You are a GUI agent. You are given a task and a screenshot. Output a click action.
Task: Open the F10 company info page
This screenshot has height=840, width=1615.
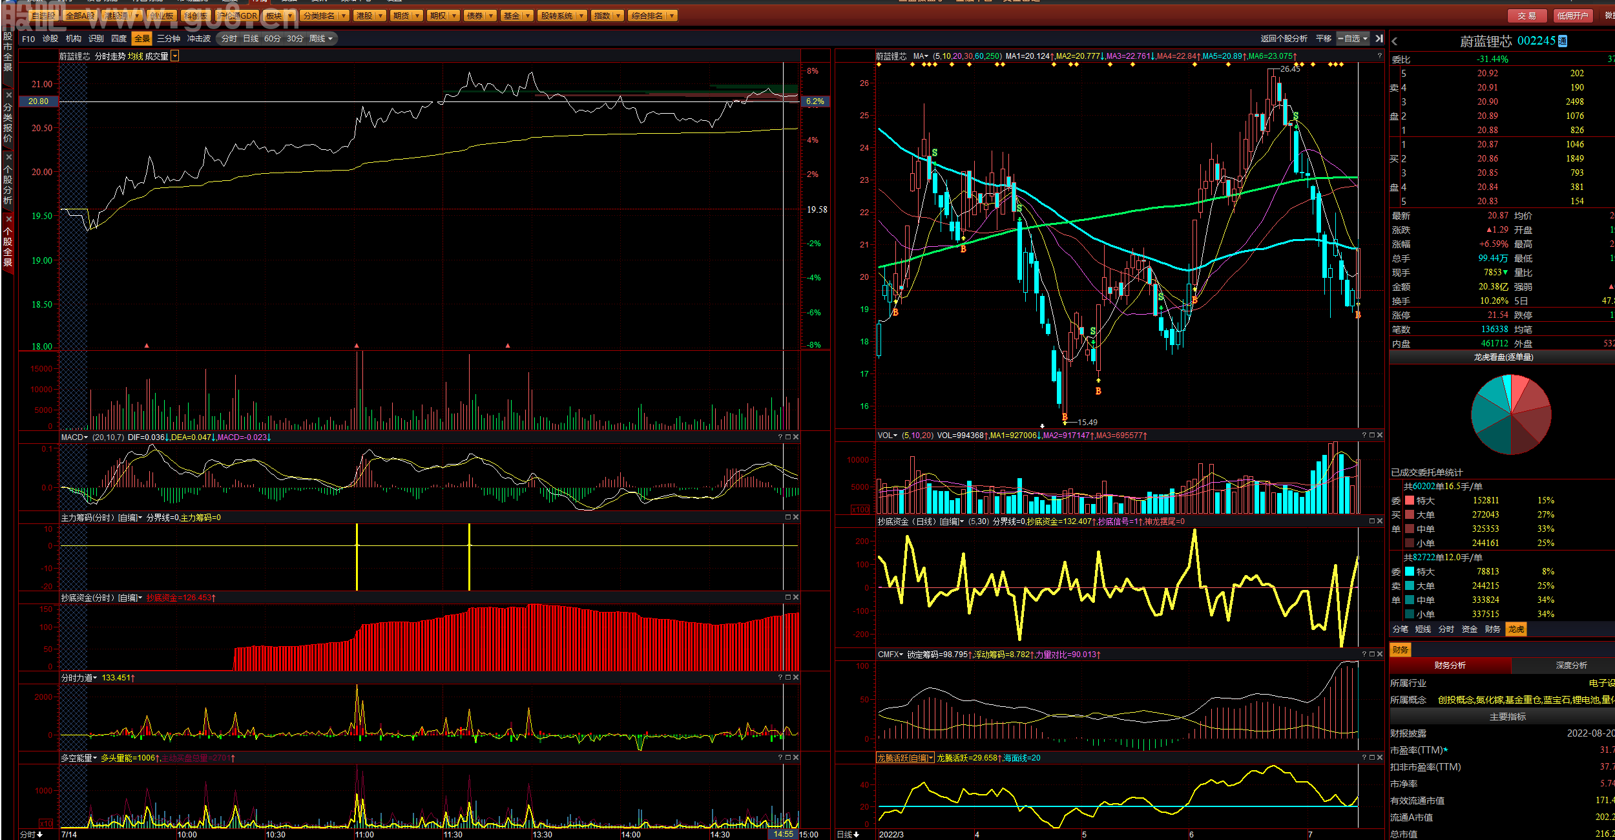coord(28,39)
